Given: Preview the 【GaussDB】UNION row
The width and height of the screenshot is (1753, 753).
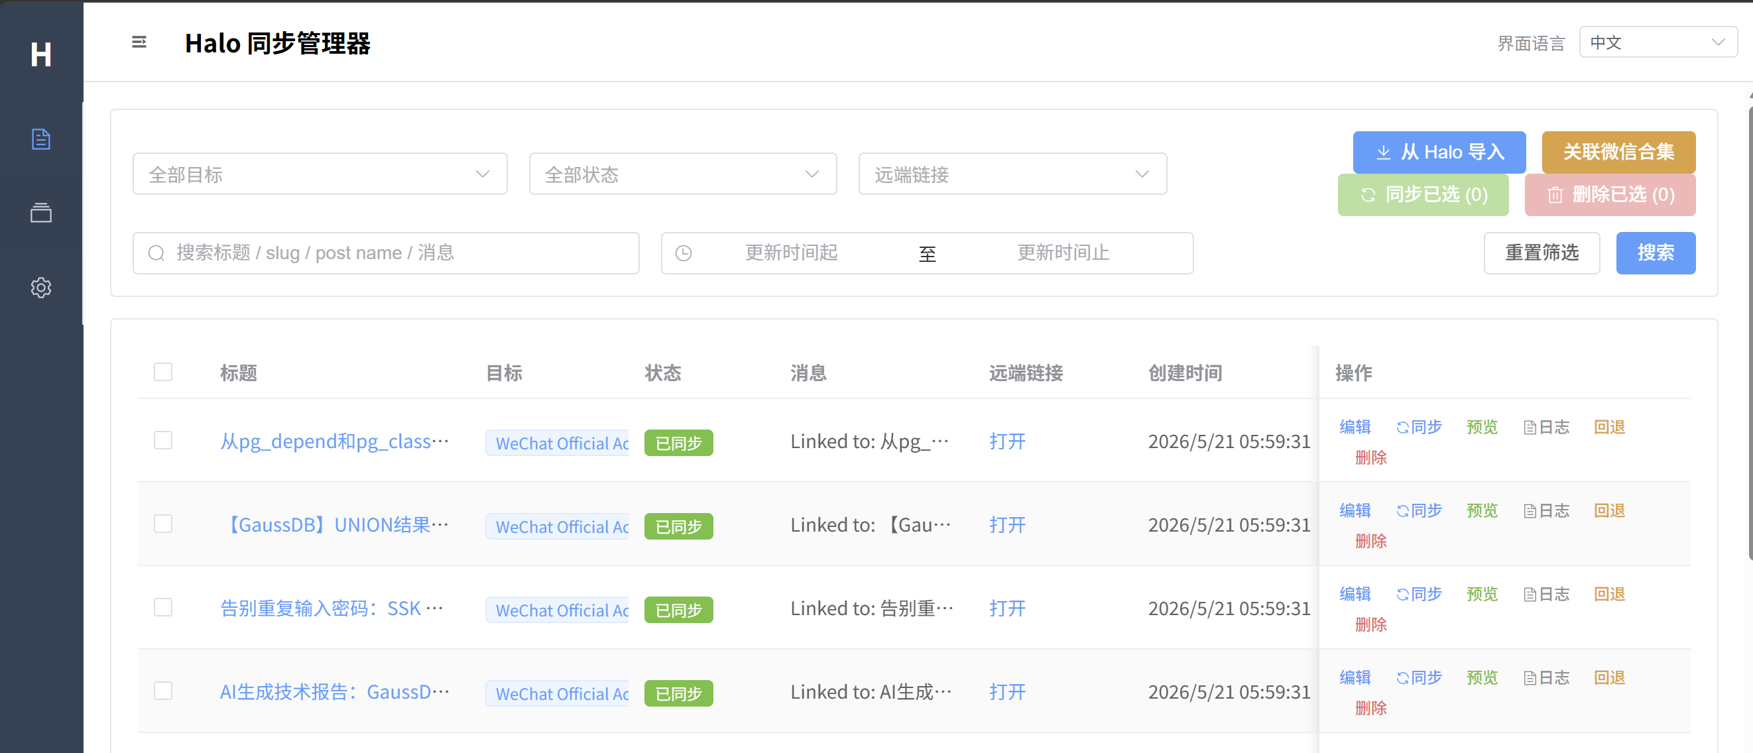Looking at the screenshot, I should 1482,511.
